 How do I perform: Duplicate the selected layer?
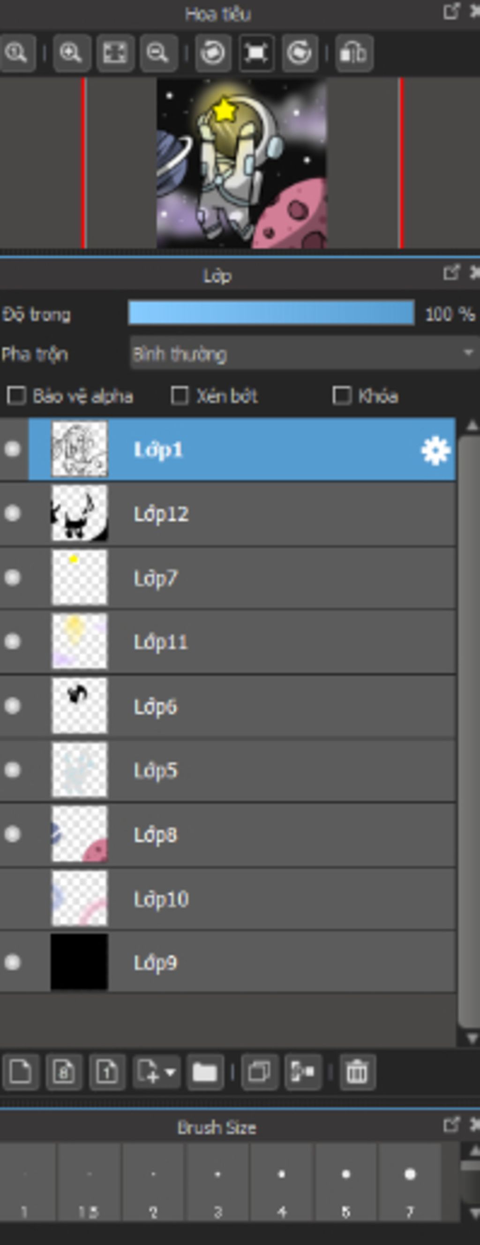click(259, 1072)
